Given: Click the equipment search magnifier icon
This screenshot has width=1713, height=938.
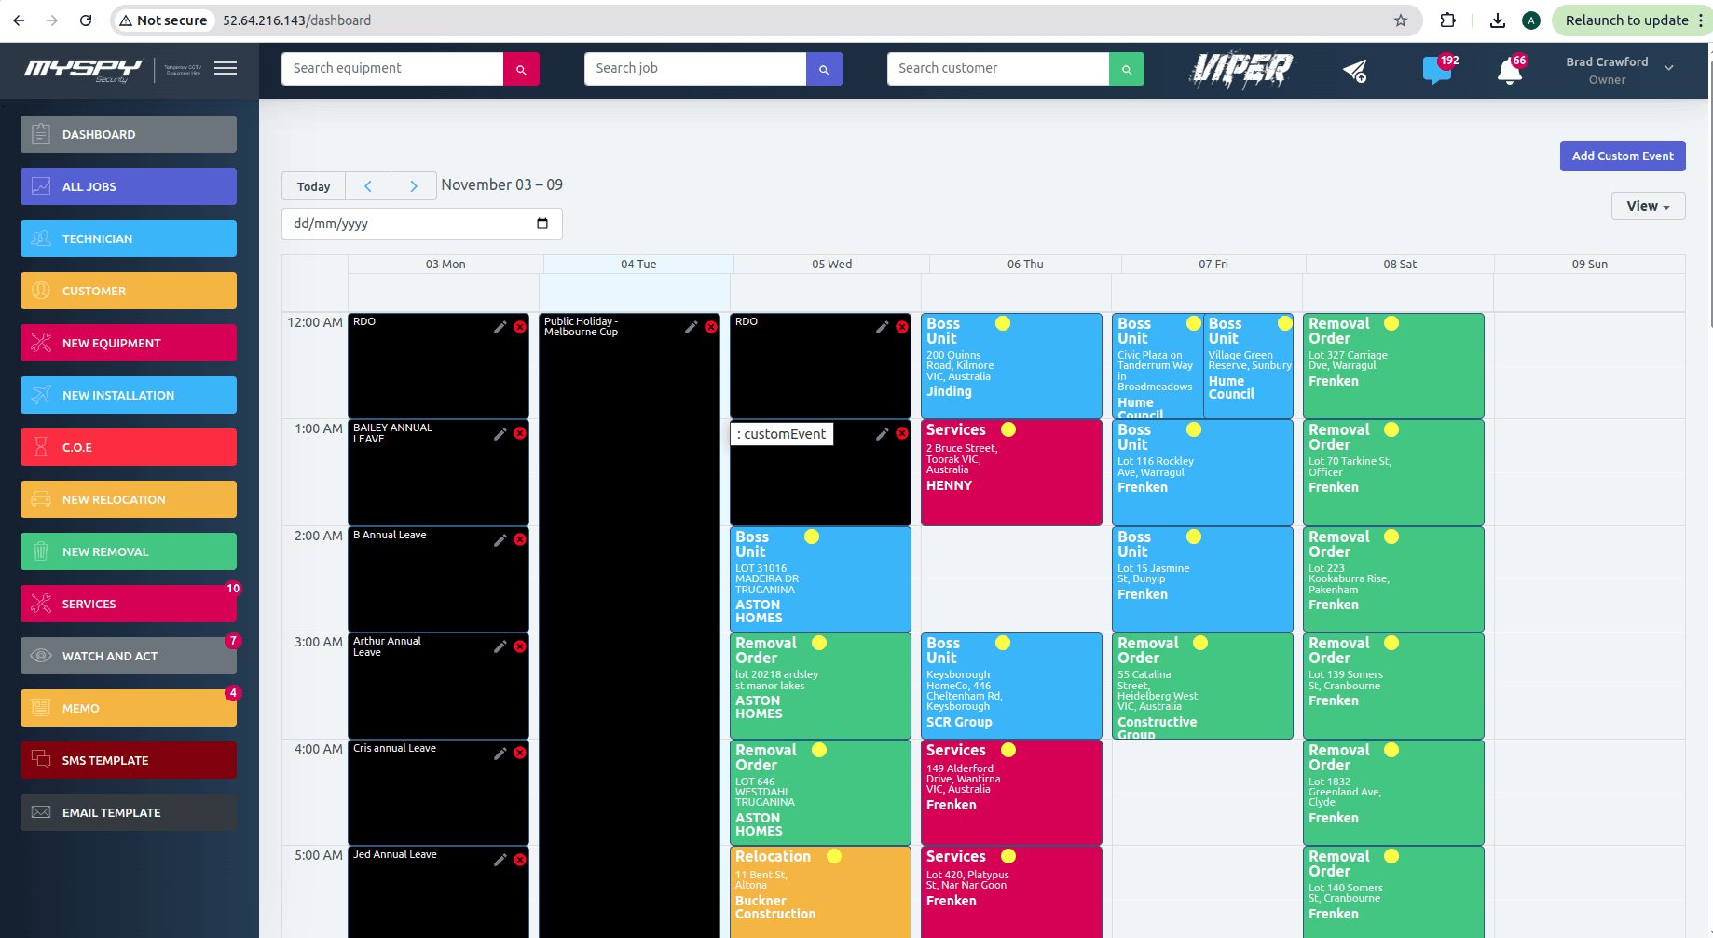Looking at the screenshot, I should click(522, 68).
